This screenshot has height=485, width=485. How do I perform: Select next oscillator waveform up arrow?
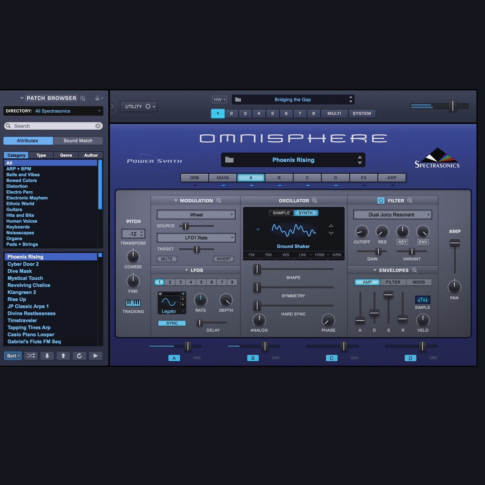331,226
